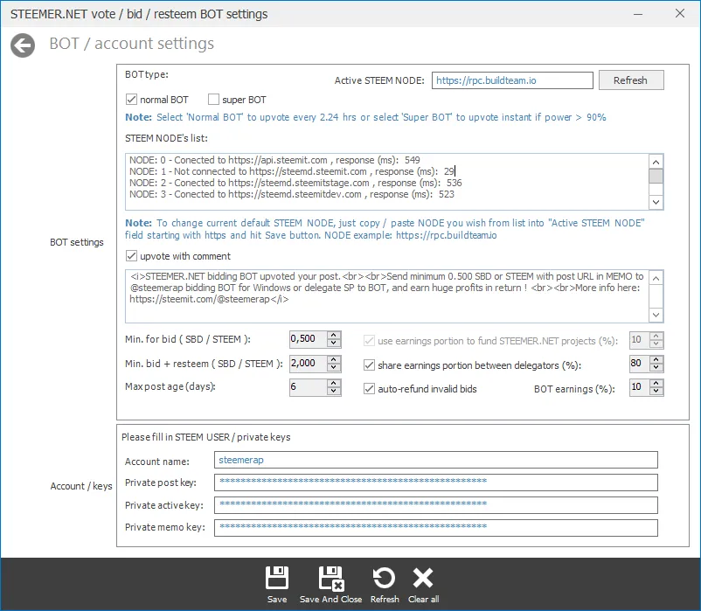
Task: Toggle use earnings portion to fund projects checkbox
Action: (x=369, y=341)
